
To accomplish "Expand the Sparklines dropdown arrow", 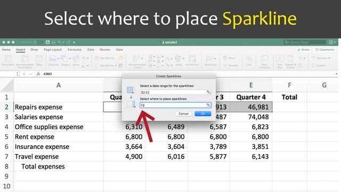I will (x=215, y=58).
